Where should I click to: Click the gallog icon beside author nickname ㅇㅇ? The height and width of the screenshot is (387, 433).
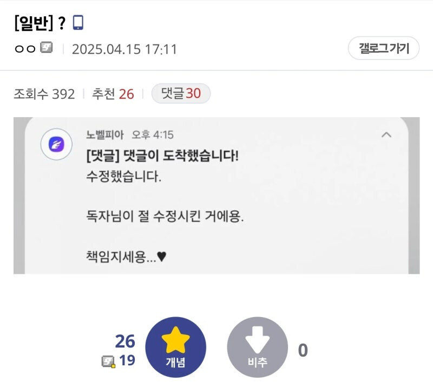coord(46,49)
